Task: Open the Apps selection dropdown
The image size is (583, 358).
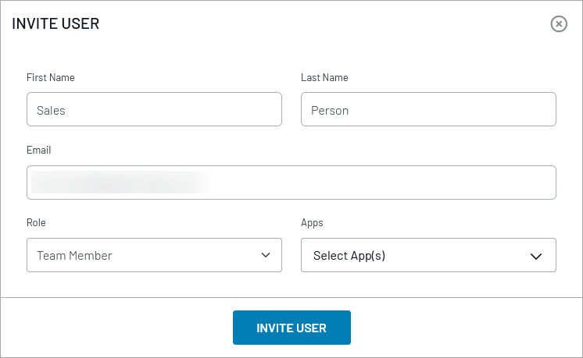Action: [428, 255]
